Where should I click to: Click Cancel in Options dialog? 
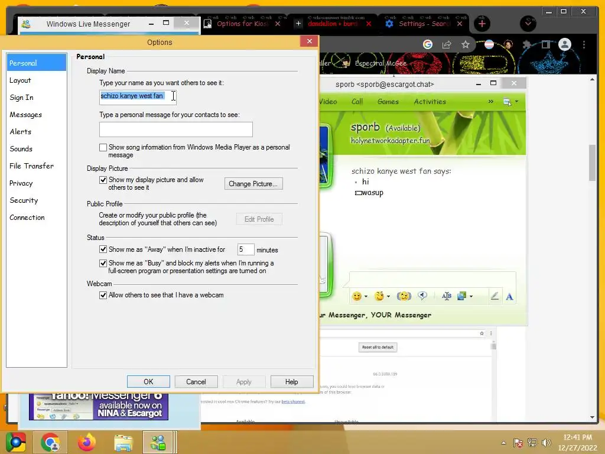(196, 382)
